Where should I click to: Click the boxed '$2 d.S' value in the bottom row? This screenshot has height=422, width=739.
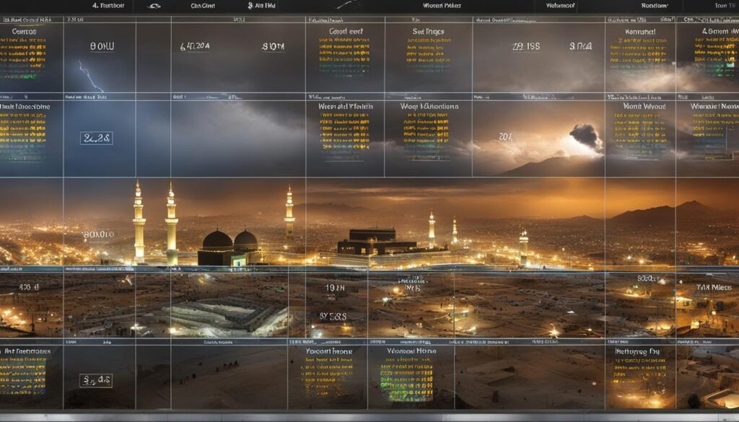click(96, 380)
